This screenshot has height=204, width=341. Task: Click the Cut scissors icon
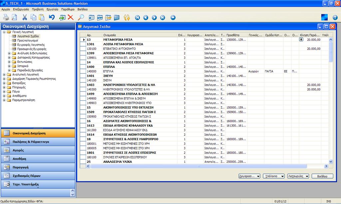pyautogui.click(x=25, y=17)
